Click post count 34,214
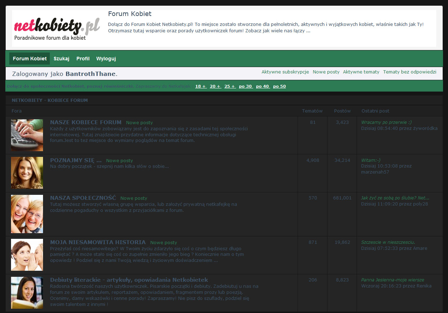Screen dimensions: 448x313 pyautogui.click(x=342, y=160)
